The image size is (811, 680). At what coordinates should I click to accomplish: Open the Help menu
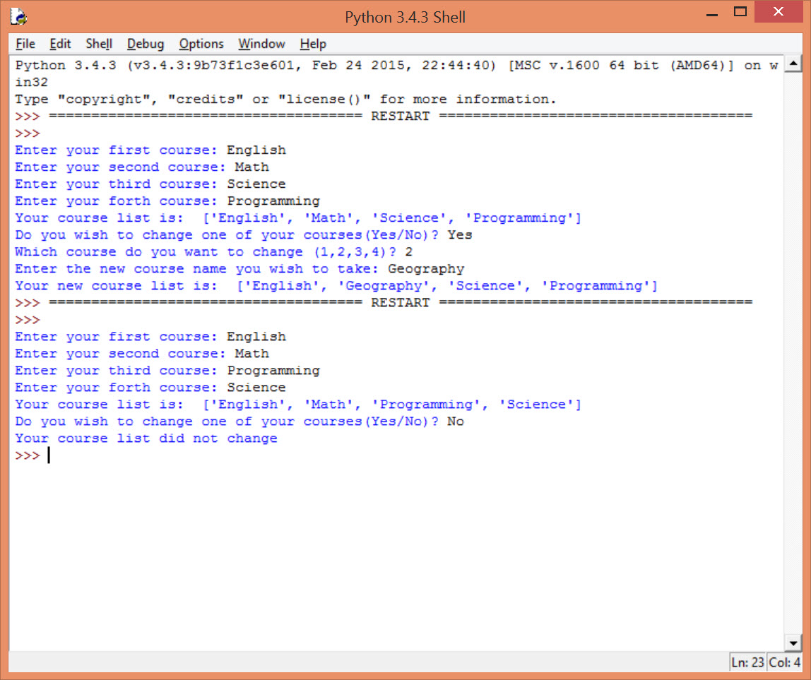(312, 44)
